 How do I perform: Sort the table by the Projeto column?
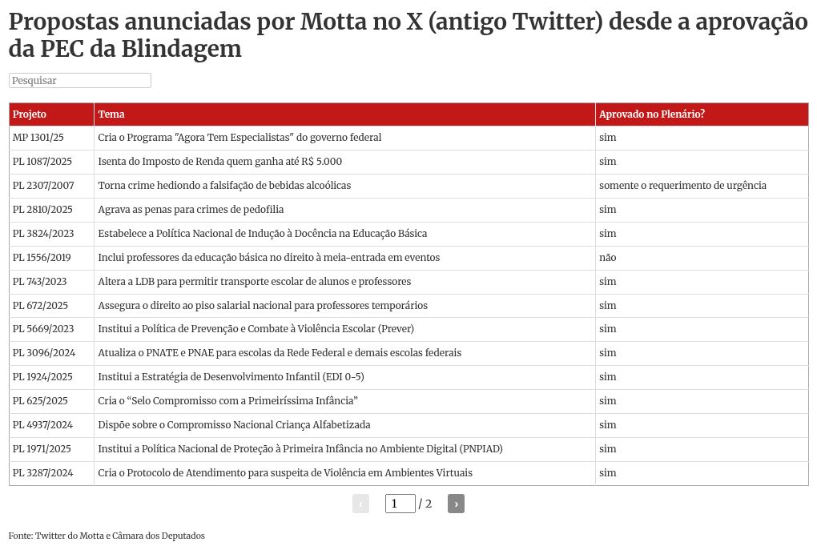30,114
